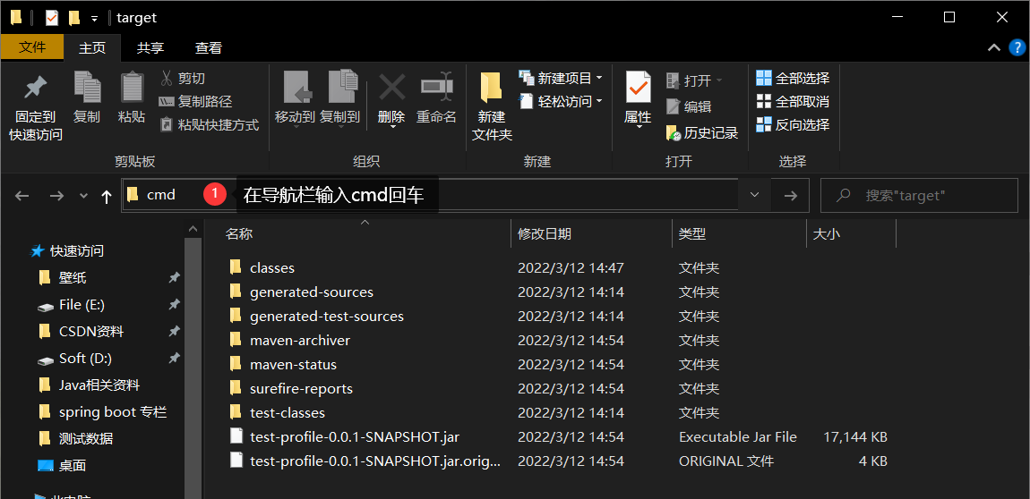Open Desktop (桌面) in sidebar
1030x499 pixels.
point(73,466)
